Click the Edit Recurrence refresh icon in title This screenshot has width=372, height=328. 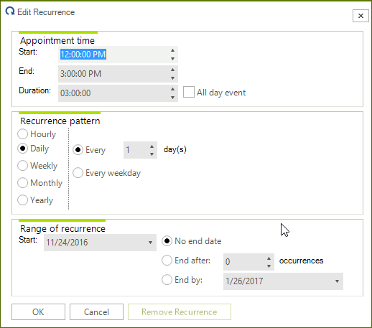coord(10,11)
